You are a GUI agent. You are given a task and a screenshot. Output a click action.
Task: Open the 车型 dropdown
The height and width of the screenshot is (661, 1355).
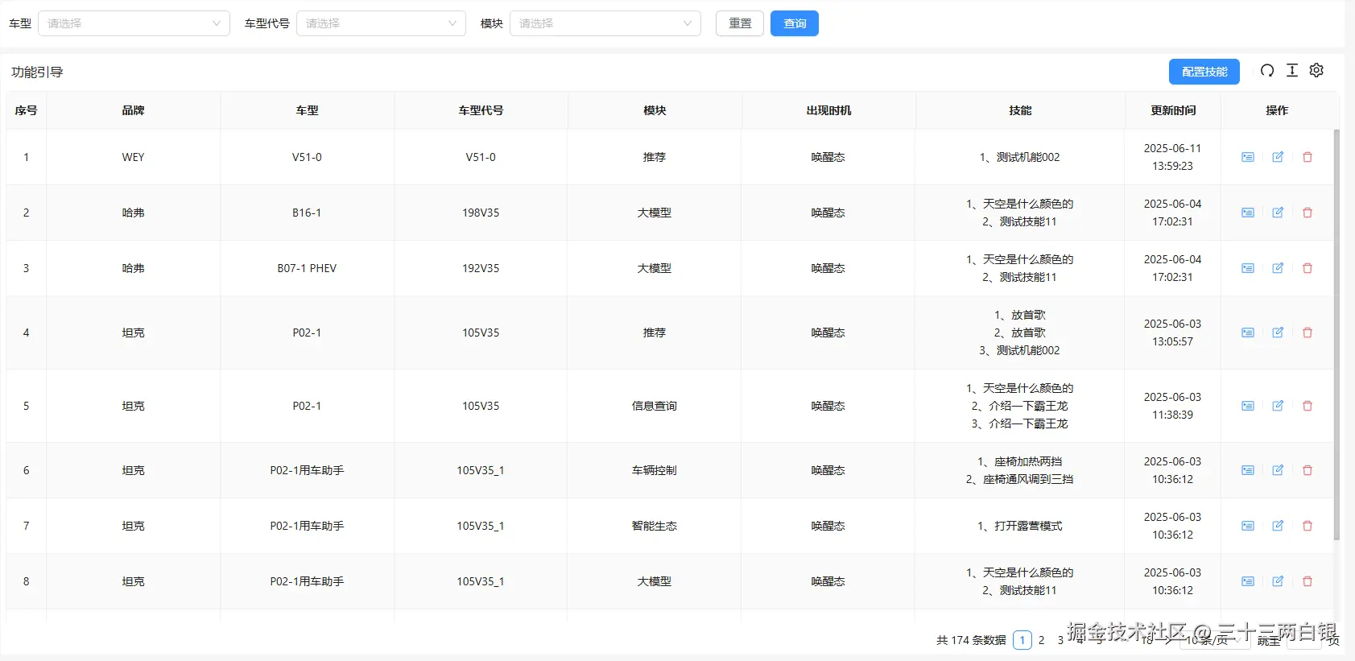pos(134,23)
